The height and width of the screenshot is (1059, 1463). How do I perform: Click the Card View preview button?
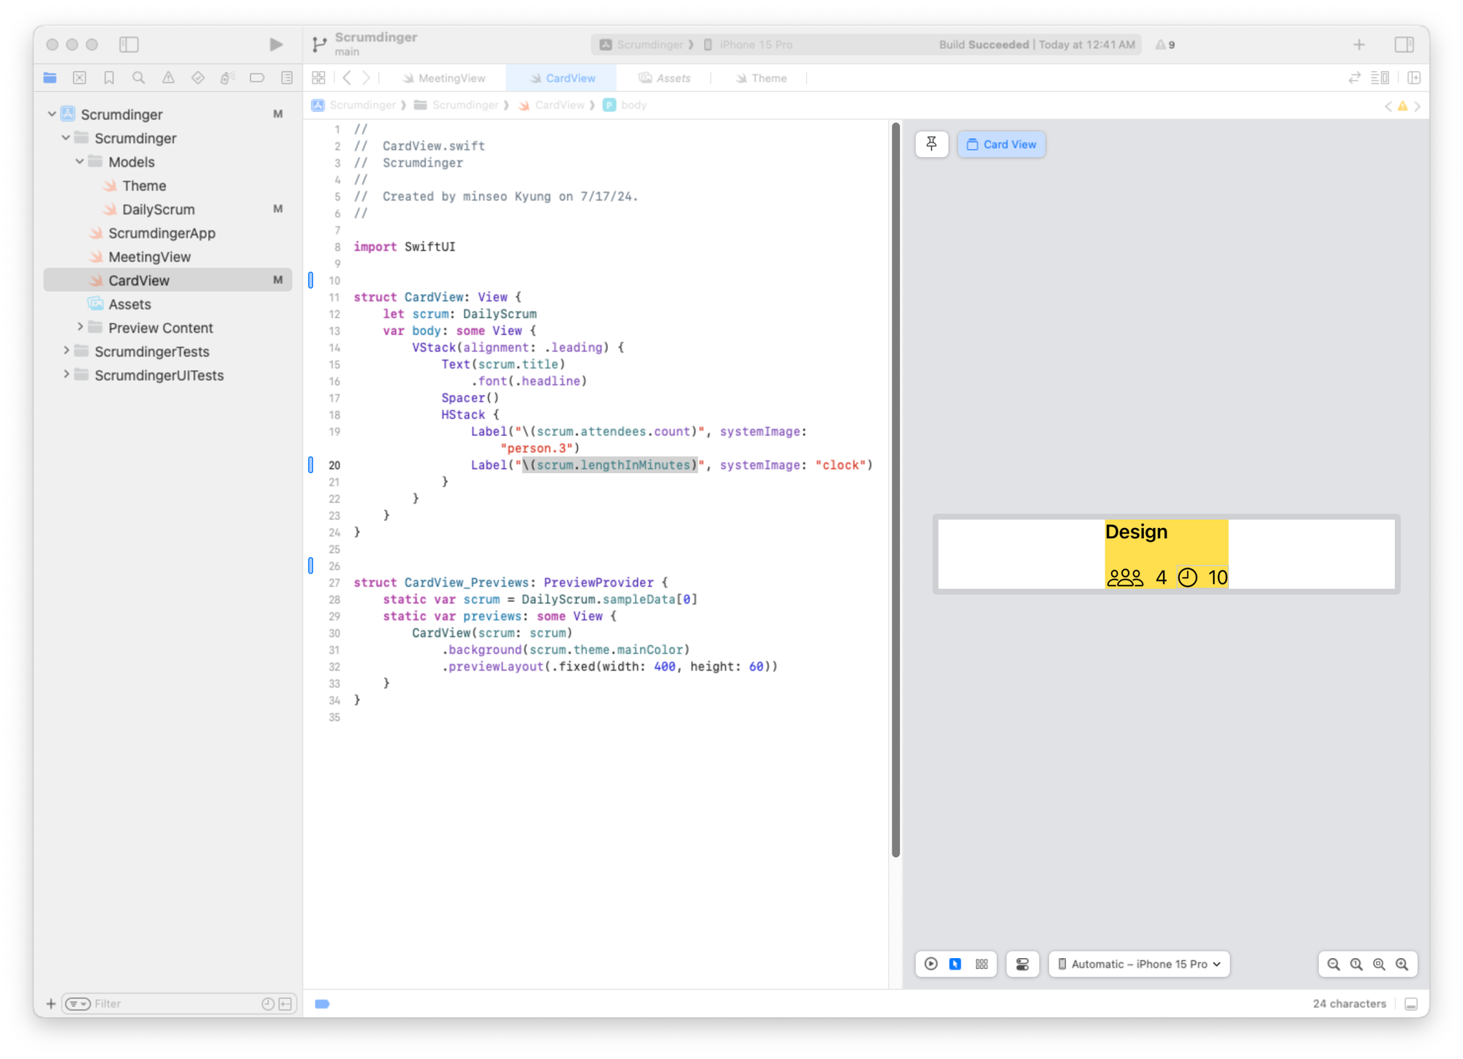[x=1001, y=144]
